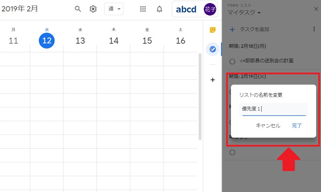
Task: Click the notifications bell icon
Action: click(x=159, y=9)
